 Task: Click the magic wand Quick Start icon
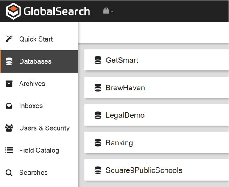tap(9, 39)
